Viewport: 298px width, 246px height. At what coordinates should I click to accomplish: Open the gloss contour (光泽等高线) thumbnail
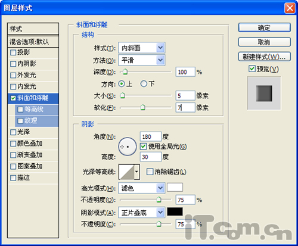pyautogui.click(x=126, y=172)
